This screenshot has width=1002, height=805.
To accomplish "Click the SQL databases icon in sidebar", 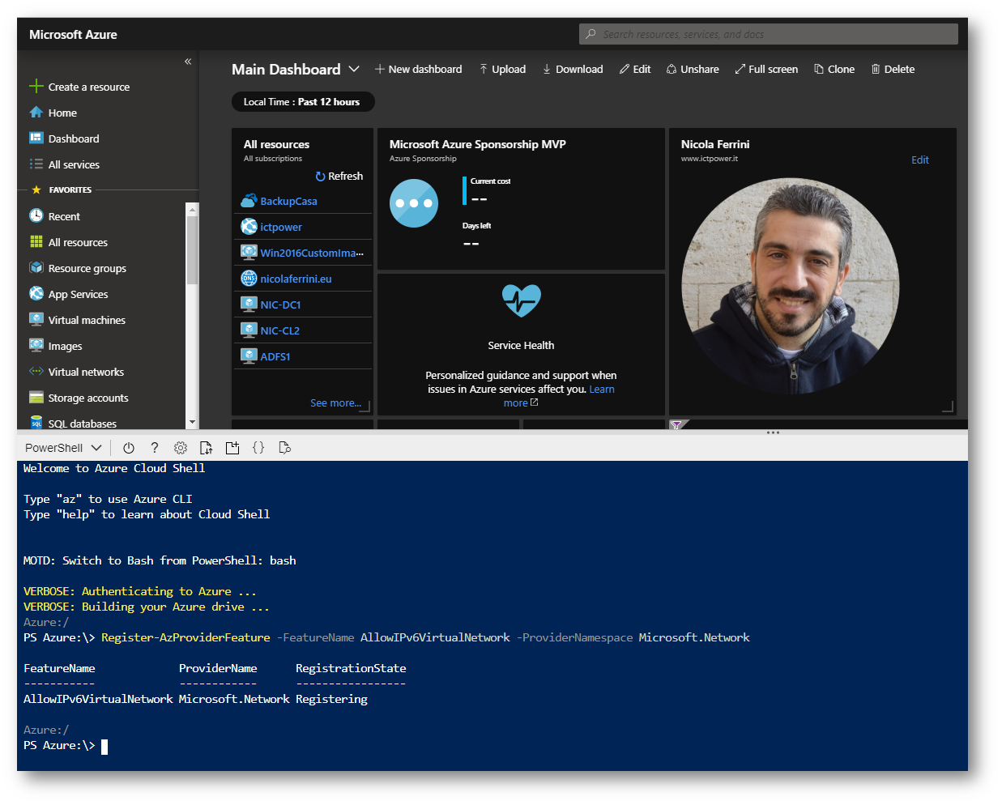I will [x=36, y=422].
